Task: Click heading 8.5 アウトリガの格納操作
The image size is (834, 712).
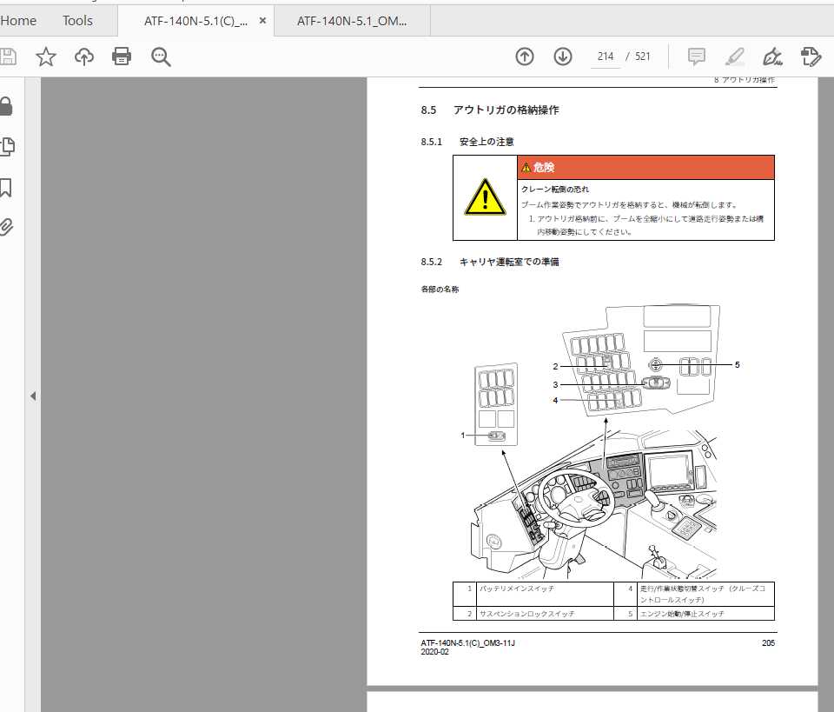Action: pos(489,110)
